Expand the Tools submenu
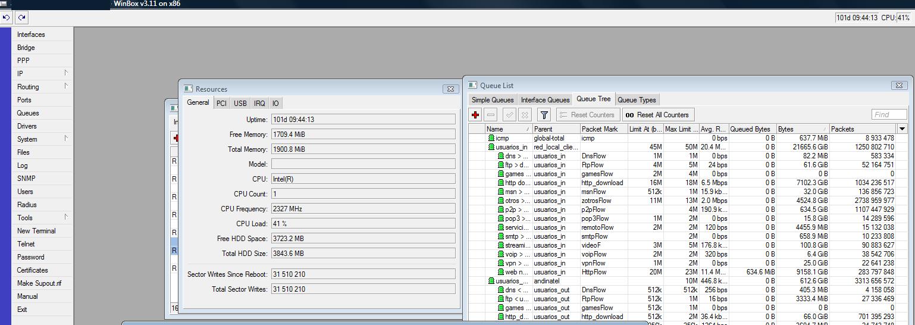 pyautogui.click(x=66, y=217)
